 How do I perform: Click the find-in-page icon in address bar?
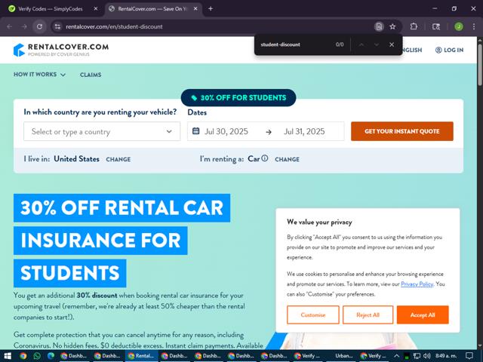[379, 26]
